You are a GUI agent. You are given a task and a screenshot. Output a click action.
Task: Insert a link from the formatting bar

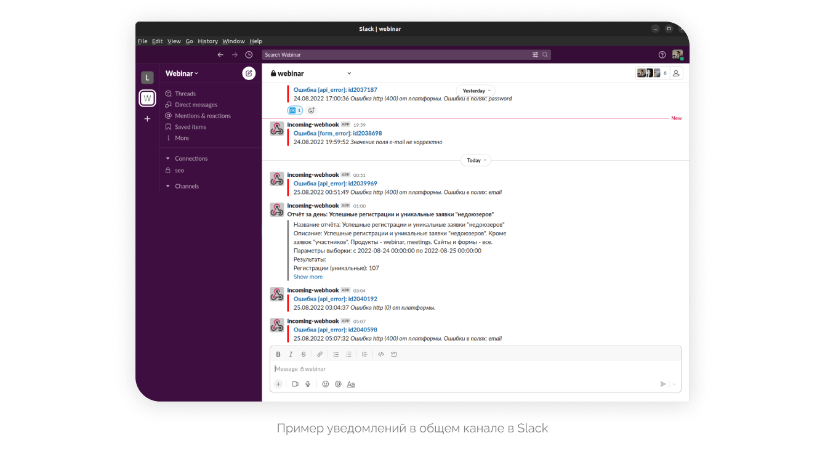(320, 354)
